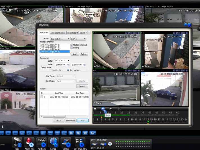The width and height of the screenshot is (200, 150).
Task: Expand the Device 192.168.2.11 dropdown
Action: point(68,39)
